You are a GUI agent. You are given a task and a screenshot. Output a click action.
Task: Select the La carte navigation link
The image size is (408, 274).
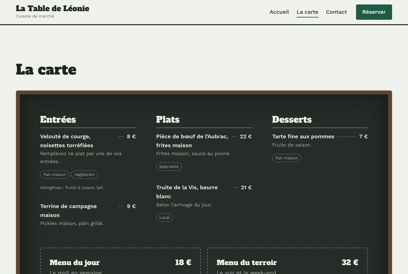(307, 12)
